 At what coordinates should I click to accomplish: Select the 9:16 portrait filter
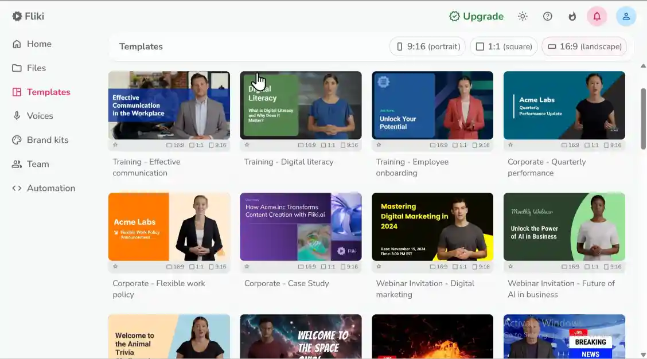(x=427, y=46)
